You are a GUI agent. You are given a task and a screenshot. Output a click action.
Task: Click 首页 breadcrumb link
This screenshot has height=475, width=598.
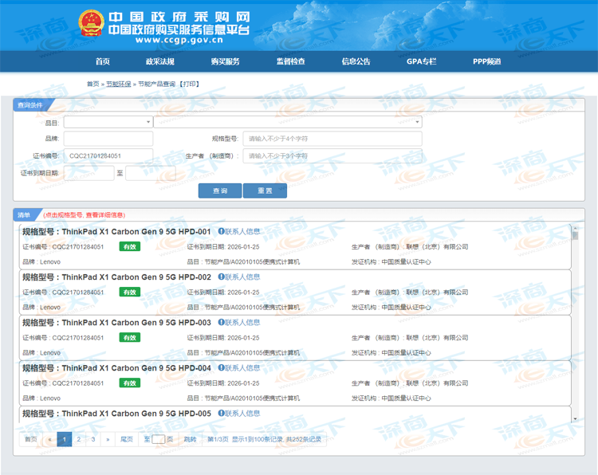click(92, 84)
